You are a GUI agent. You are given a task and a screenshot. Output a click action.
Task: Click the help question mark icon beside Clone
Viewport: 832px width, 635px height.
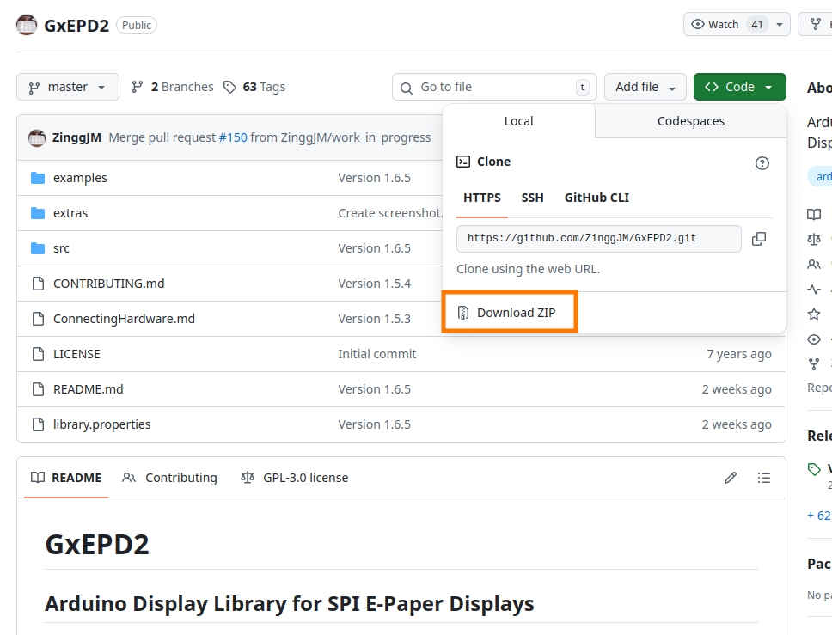point(762,162)
